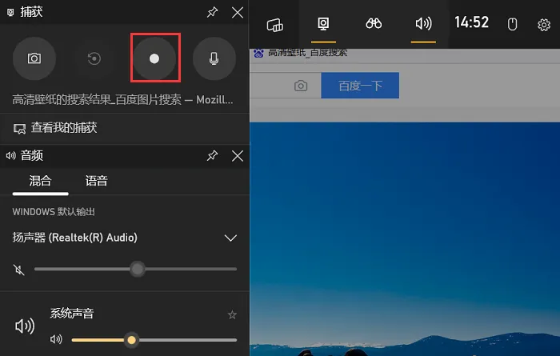Screen dimensions: 560x356
Task: Toggle the microphone while recording
Action: click(x=214, y=58)
